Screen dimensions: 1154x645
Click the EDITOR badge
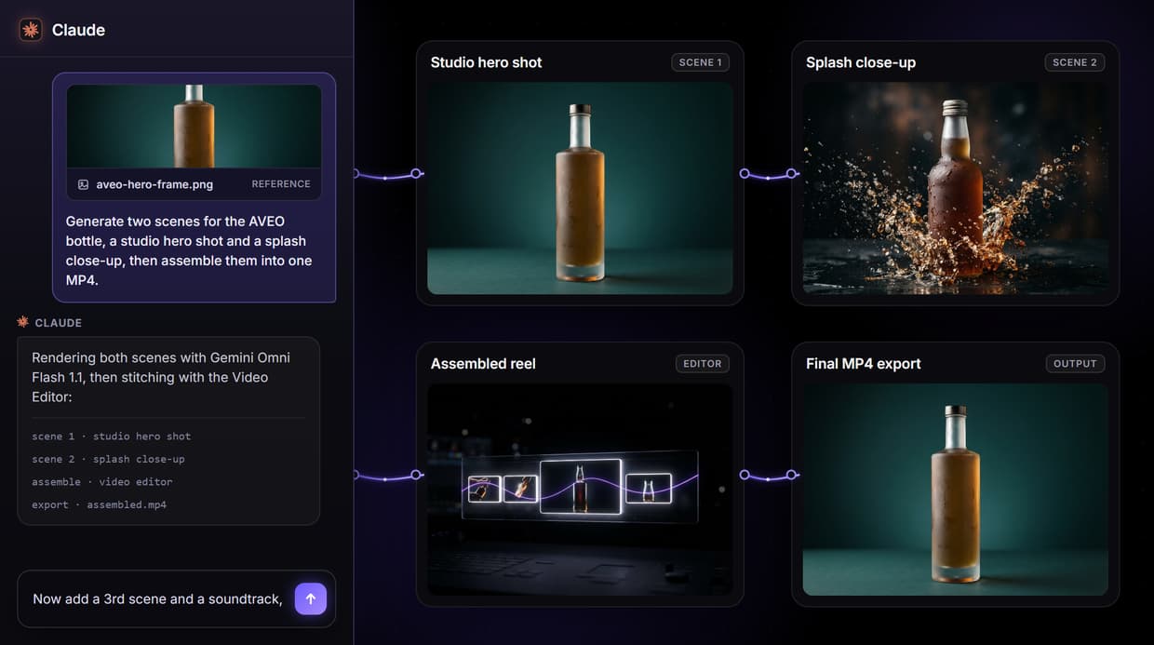tap(703, 364)
